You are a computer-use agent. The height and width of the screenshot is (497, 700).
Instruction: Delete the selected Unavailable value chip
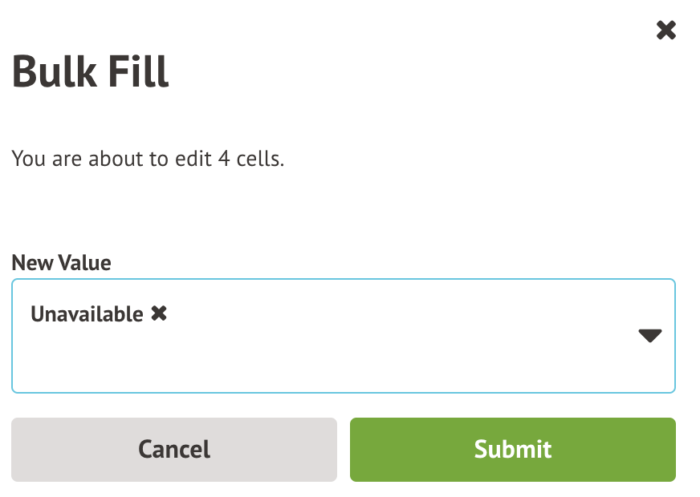pos(159,313)
